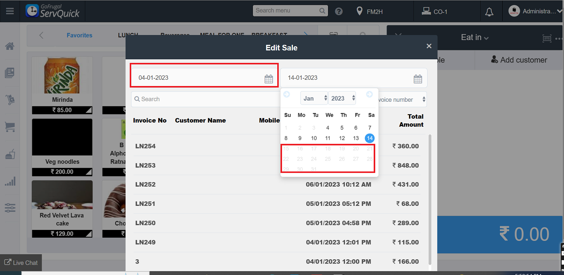Click the FM2H location pin
Screen dimensions: 564x275
(359, 11)
